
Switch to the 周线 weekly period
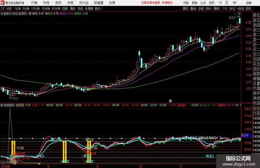point(72,9)
